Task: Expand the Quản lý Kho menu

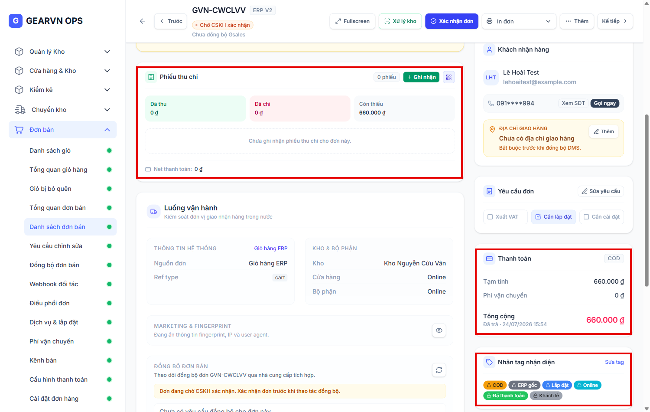Action: [62, 52]
